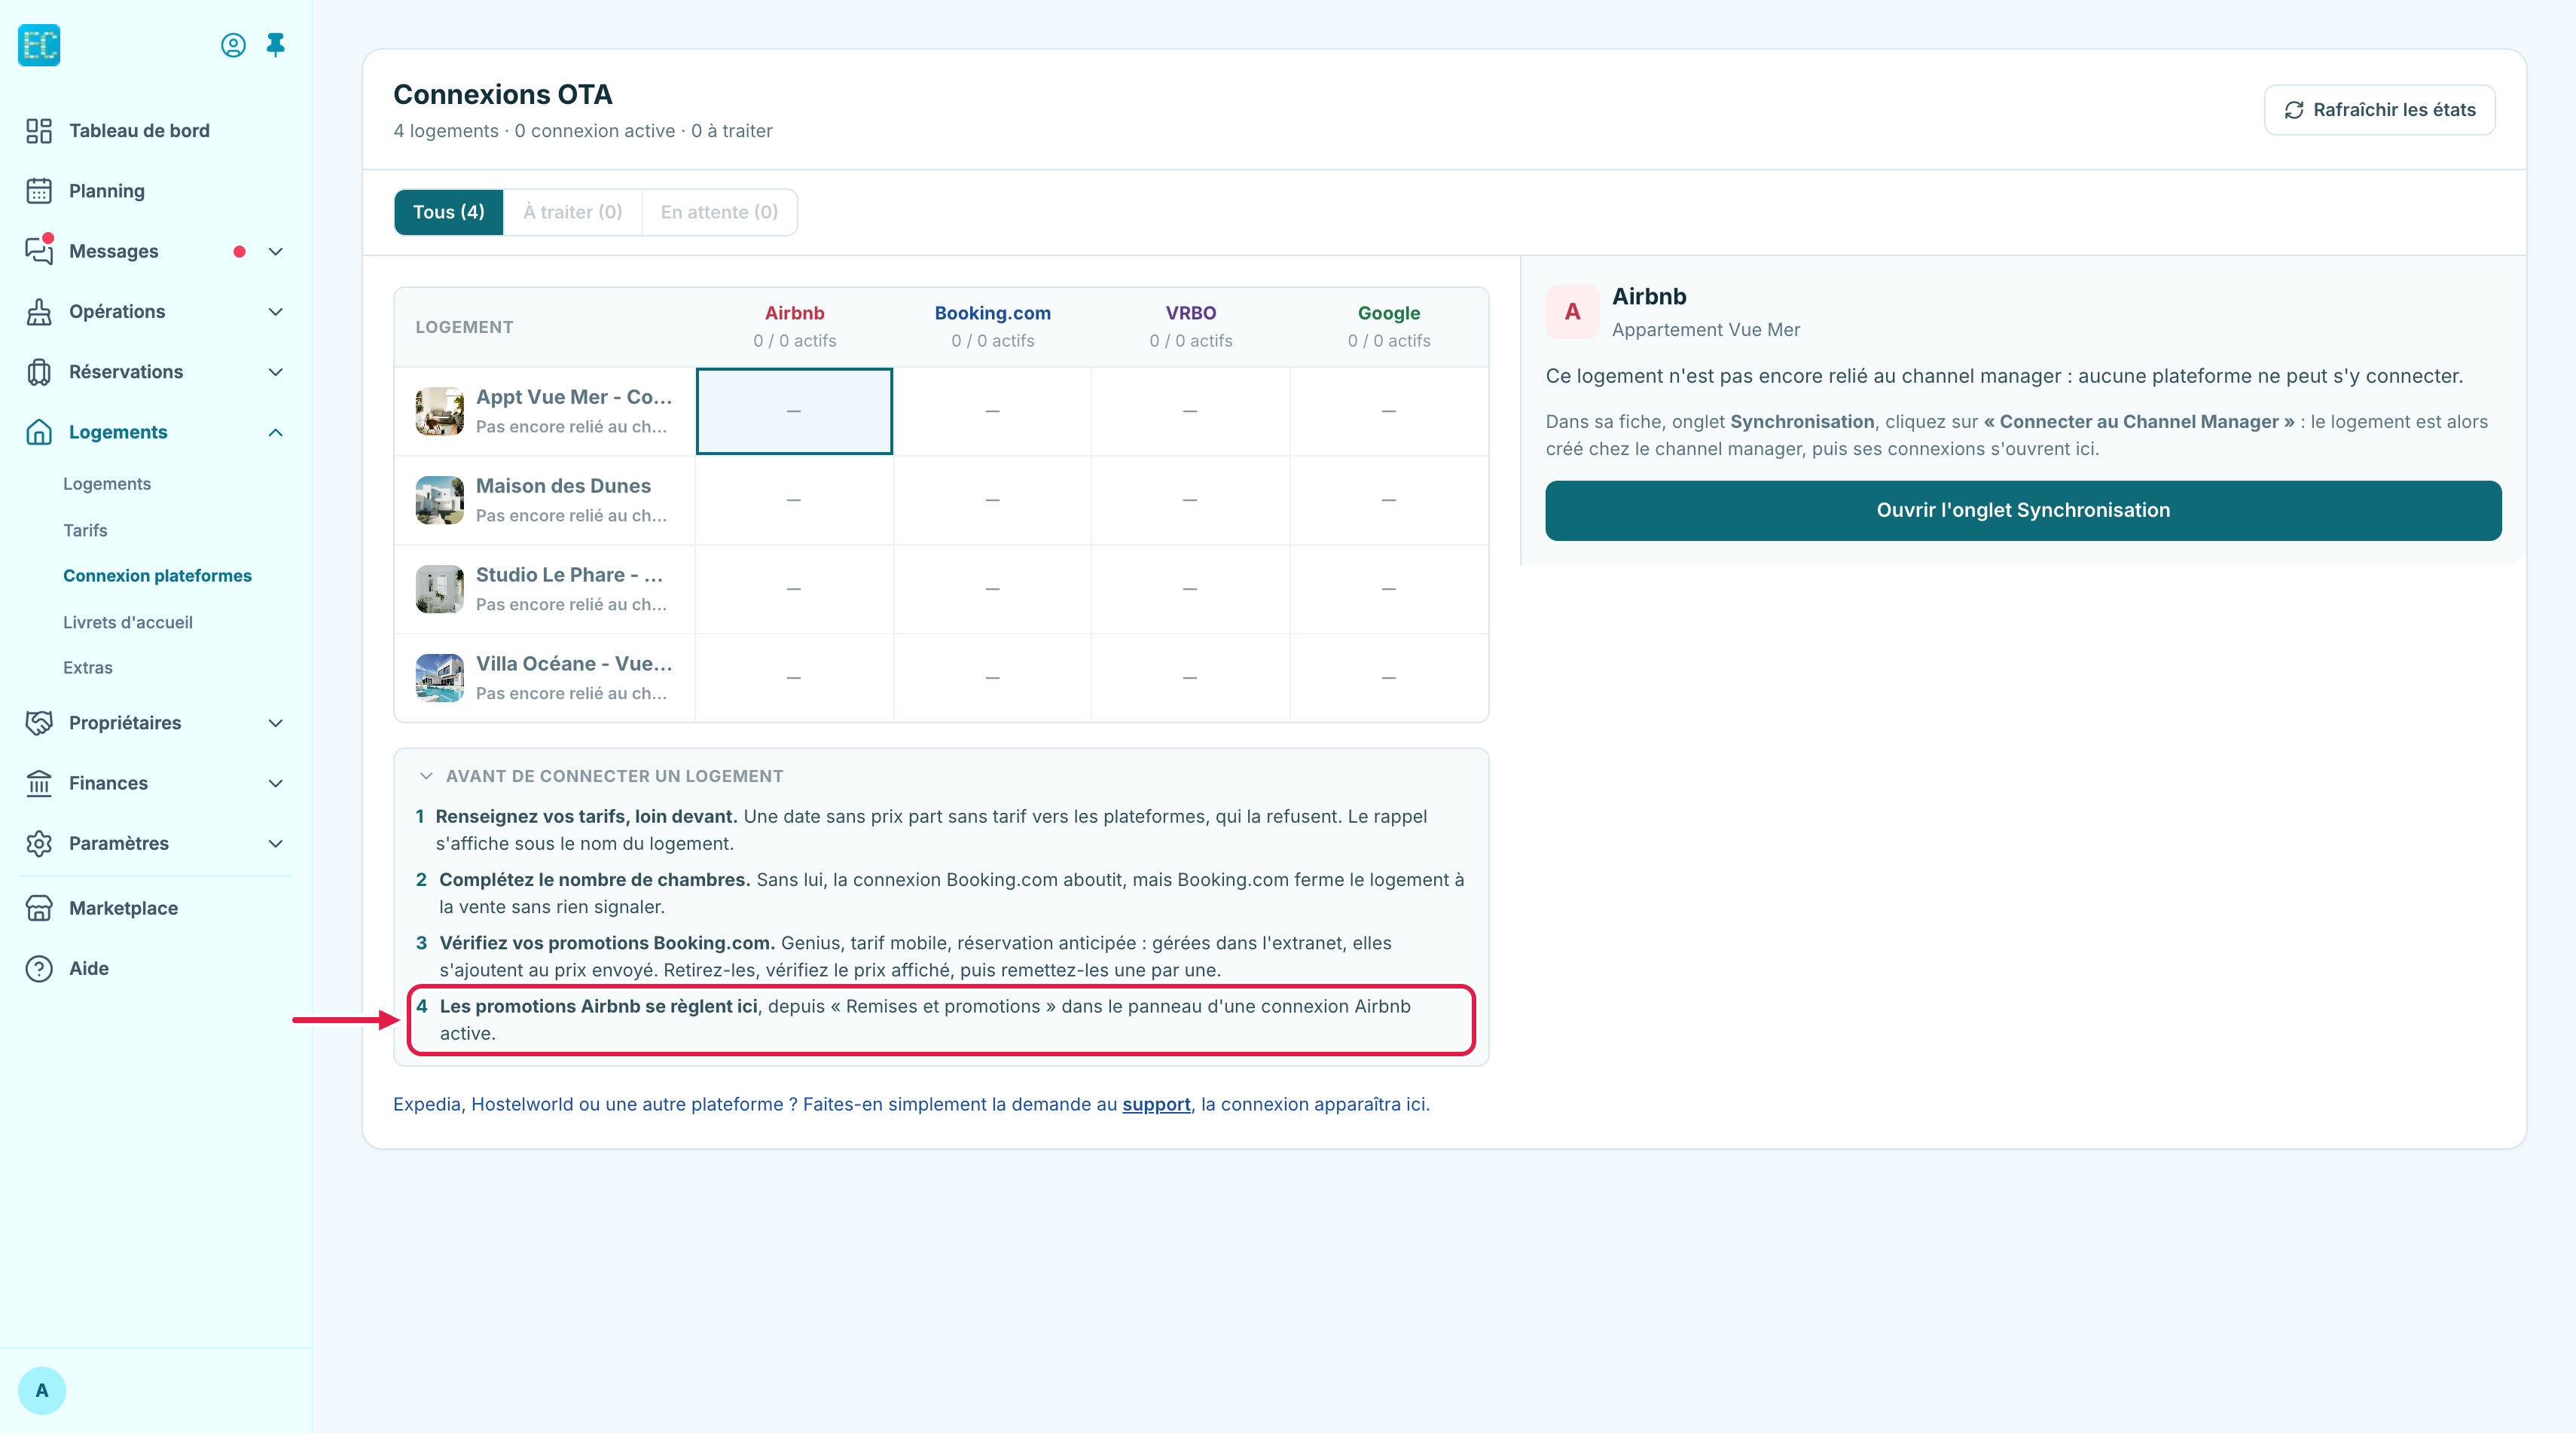The image size is (2576, 1433).
Task: Expand the Réservations menu chevron
Action: (x=276, y=372)
